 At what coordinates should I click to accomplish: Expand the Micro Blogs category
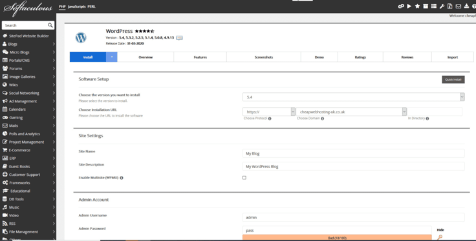28,52
